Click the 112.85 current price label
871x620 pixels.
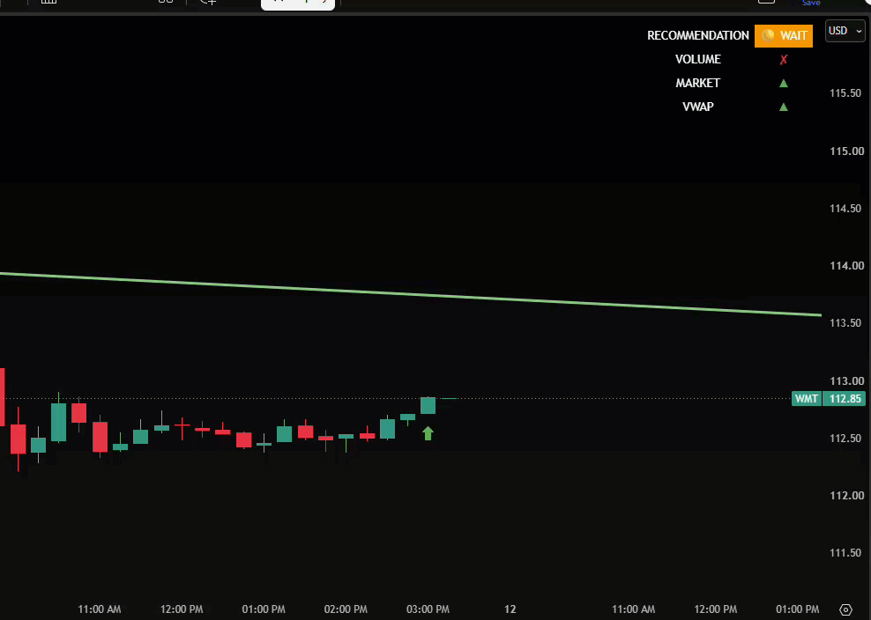coord(845,399)
